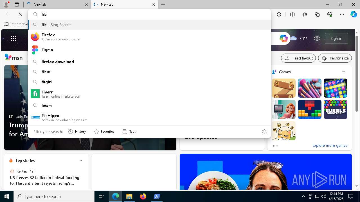Open the network status icon

click(317, 196)
